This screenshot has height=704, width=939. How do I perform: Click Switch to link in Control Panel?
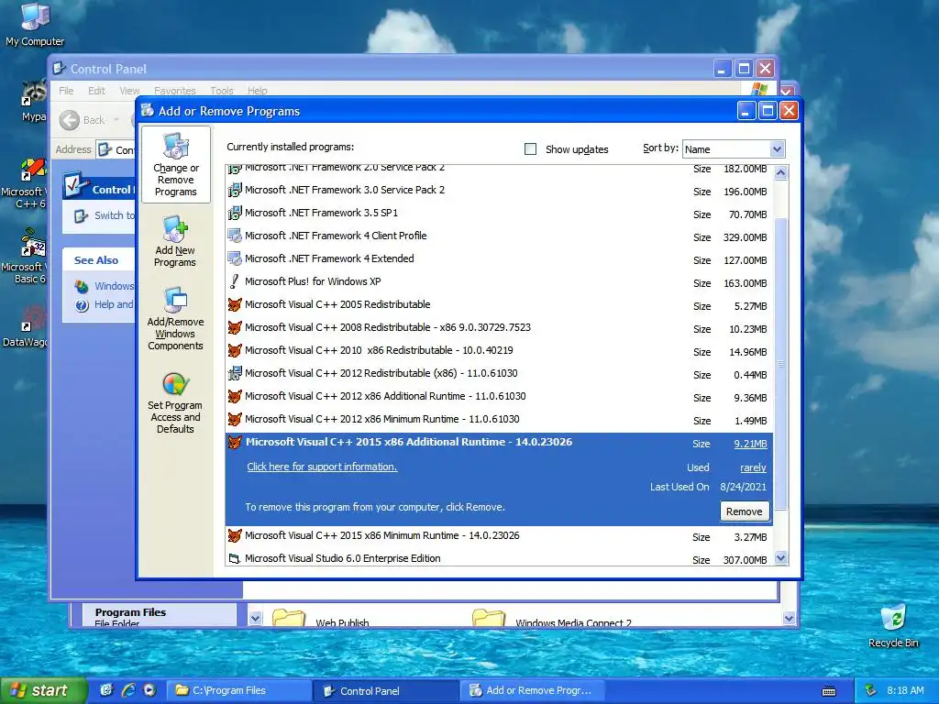(x=114, y=215)
